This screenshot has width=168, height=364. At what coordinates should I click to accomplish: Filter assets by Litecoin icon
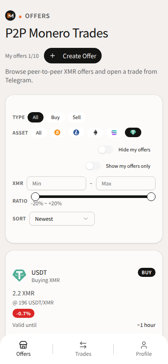tap(76, 132)
